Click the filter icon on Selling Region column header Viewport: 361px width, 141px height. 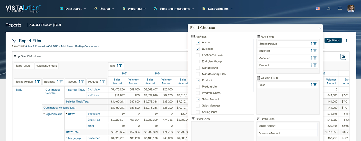pos(38,82)
